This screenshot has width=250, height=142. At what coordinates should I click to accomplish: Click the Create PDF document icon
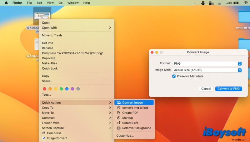pyautogui.click(x=118, y=113)
